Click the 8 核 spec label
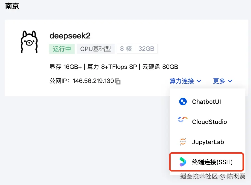The image size is (251, 185). click(x=126, y=49)
